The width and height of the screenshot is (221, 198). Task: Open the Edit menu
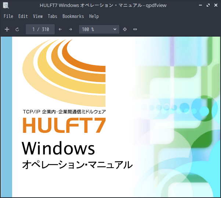coord(23,16)
